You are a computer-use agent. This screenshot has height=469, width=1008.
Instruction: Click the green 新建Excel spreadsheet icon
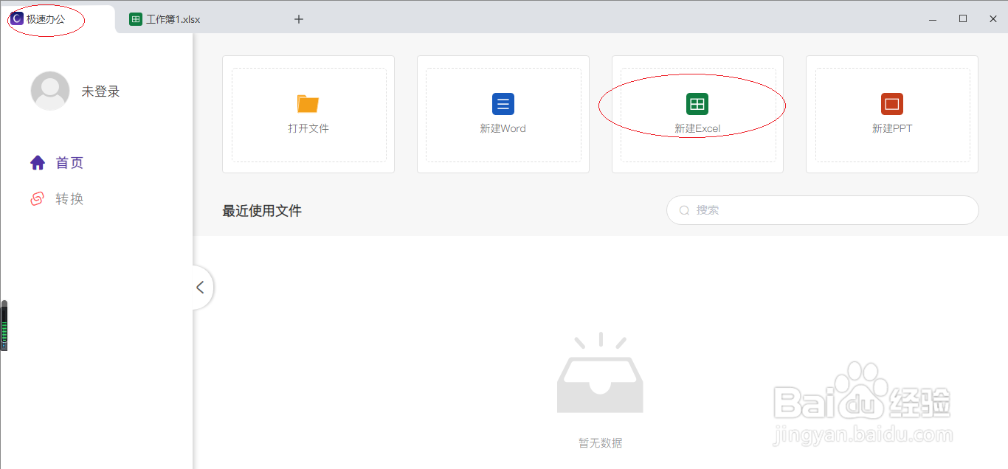[x=697, y=104]
